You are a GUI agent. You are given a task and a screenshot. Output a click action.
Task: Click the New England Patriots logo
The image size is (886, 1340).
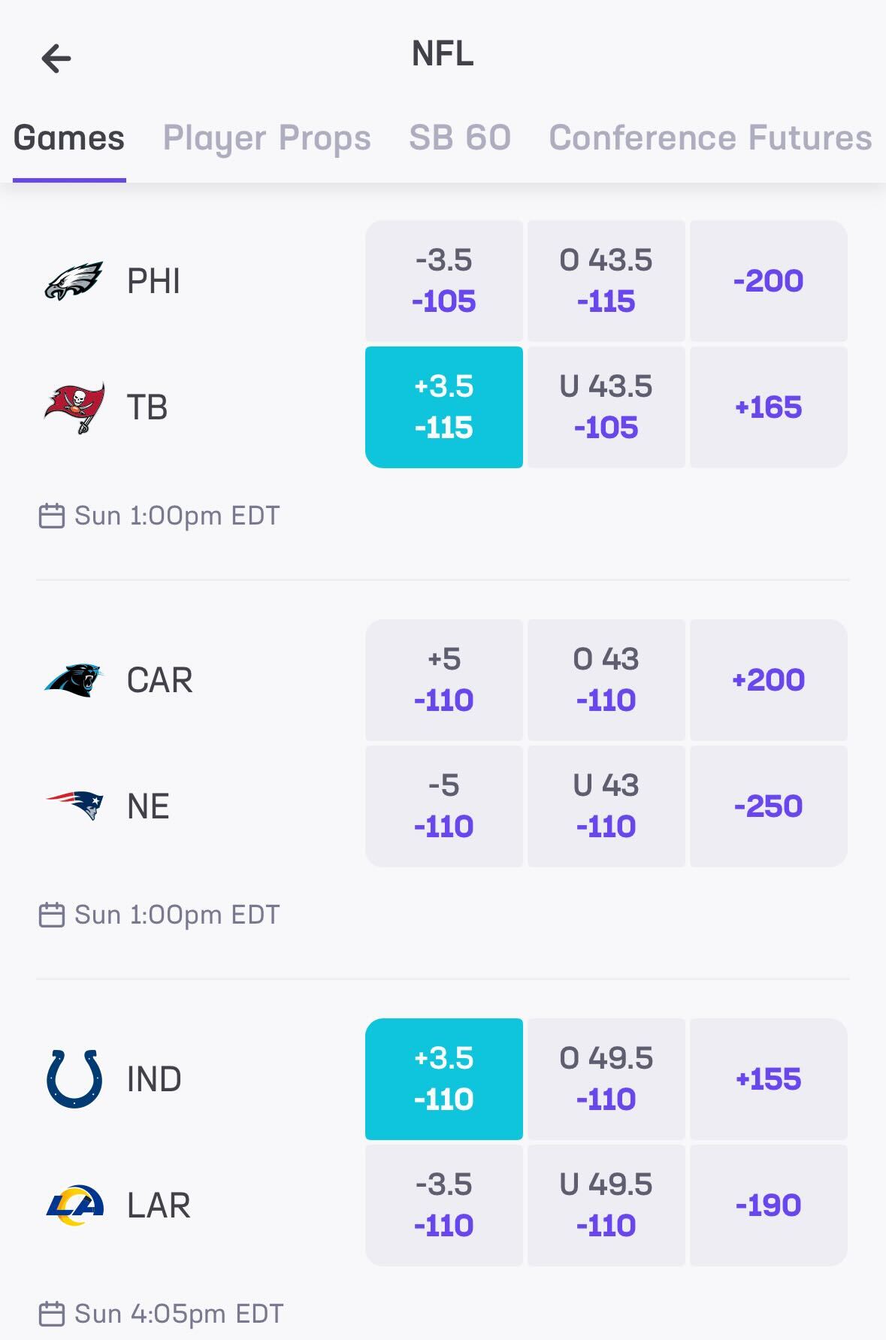(73, 806)
